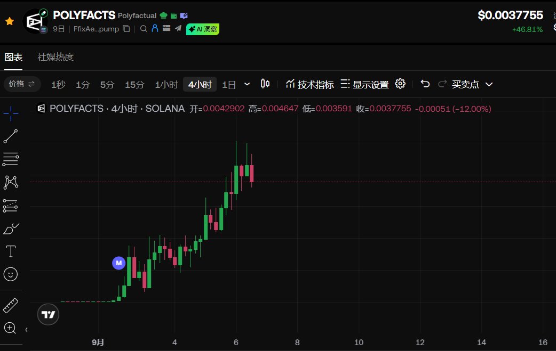Select the ruler measure tool
This screenshot has height=351, width=556.
pos(11,305)
